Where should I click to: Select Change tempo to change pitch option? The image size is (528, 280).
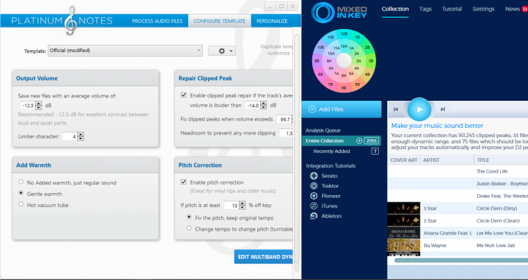click(x=189, y=228)
